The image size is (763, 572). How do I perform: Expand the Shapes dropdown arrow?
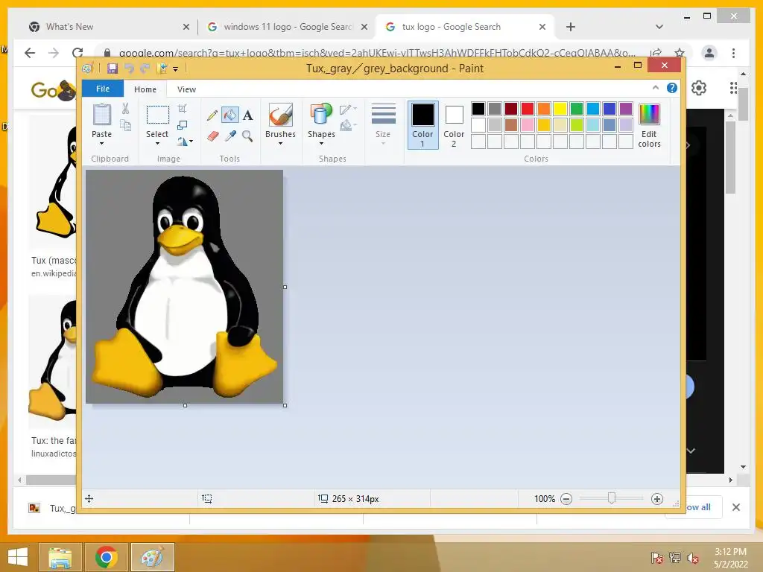pos(321,144)
